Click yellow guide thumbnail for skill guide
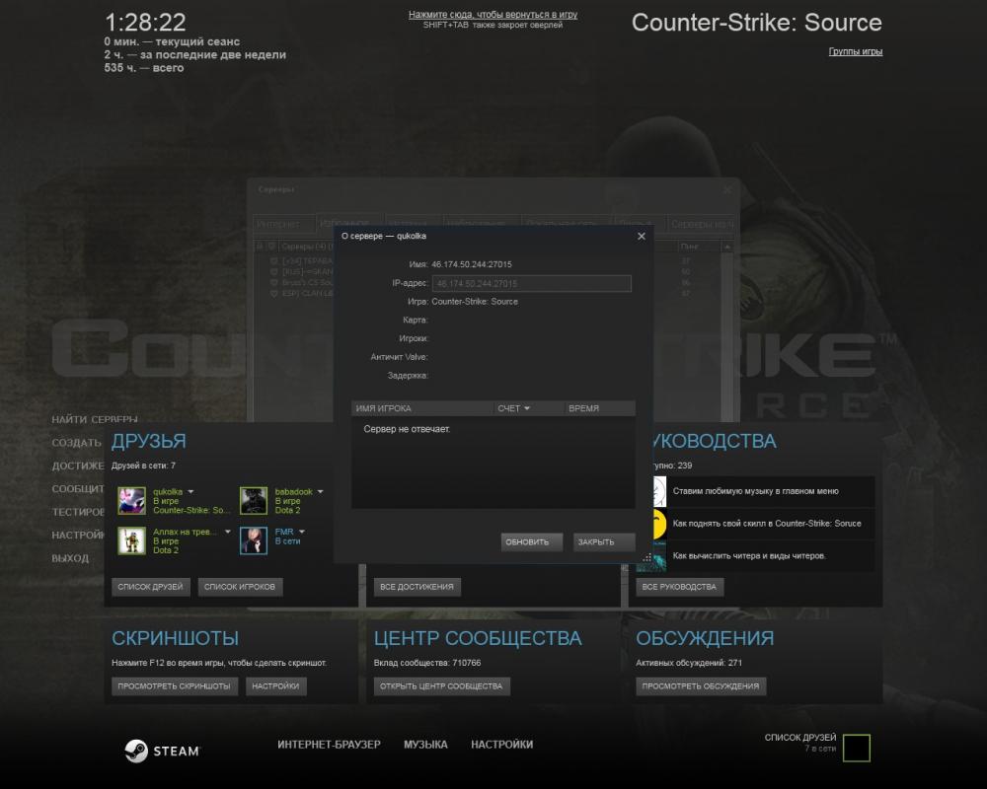987x789 pixels. click(x=659, y=524)
